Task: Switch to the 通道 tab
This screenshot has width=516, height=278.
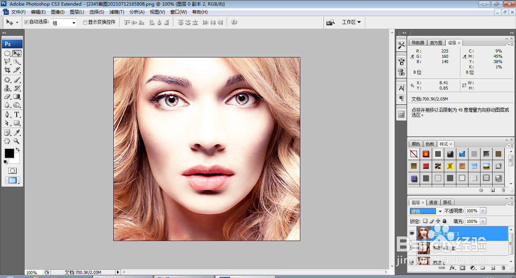Action: point(433,202)
